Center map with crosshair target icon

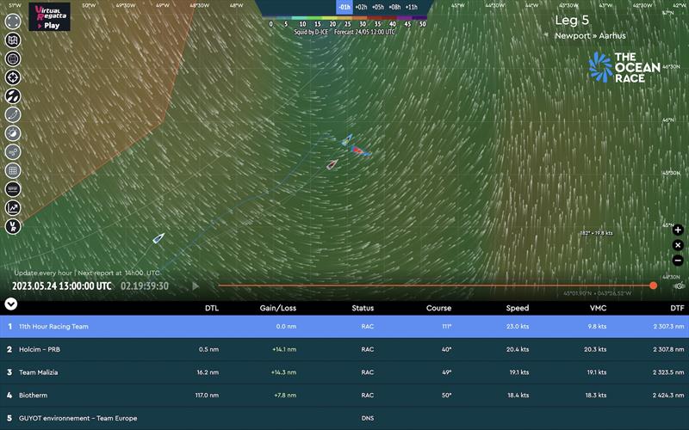point(13,77)
